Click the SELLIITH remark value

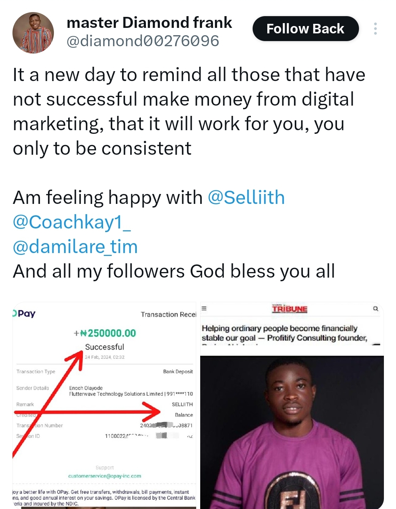coord(182,404)
